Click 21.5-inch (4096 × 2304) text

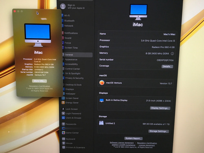[158, 101]
